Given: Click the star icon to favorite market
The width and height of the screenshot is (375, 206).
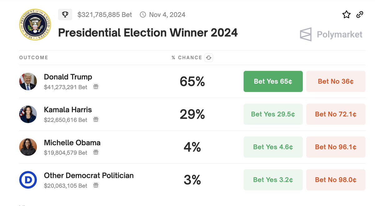Looking at the screenshot, I should coord(347,14).
